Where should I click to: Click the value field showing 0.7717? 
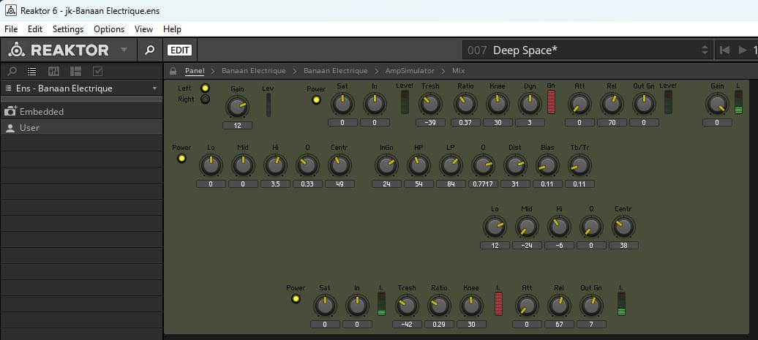click(x=483, y=184)
